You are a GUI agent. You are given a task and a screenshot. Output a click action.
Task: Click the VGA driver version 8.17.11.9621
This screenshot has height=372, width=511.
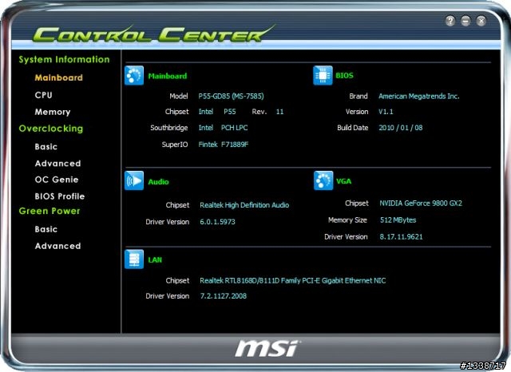tap(401, 237)
